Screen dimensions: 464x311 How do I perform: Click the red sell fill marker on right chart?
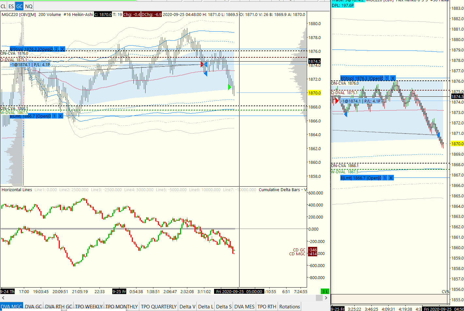(337, 101)
